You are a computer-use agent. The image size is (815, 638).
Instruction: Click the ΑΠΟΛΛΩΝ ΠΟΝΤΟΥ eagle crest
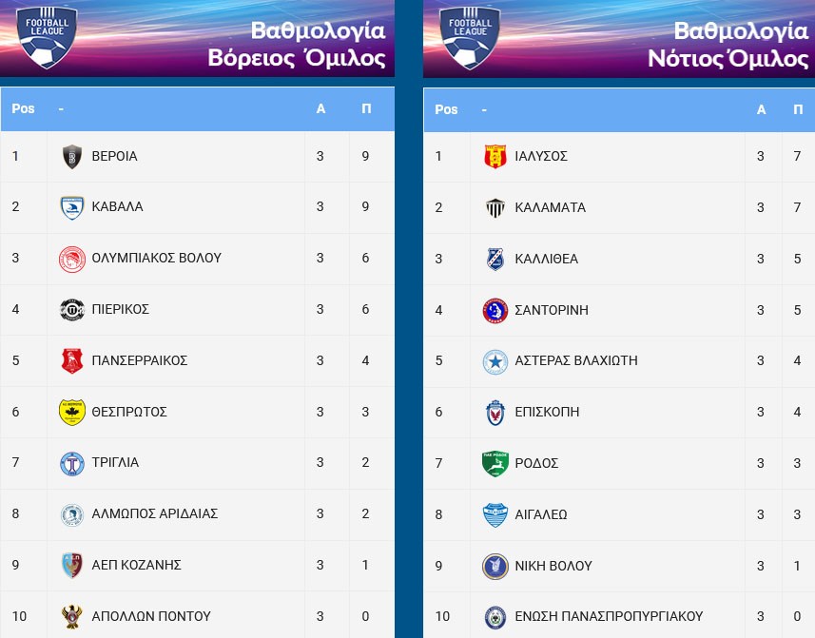tap(71, 617)
